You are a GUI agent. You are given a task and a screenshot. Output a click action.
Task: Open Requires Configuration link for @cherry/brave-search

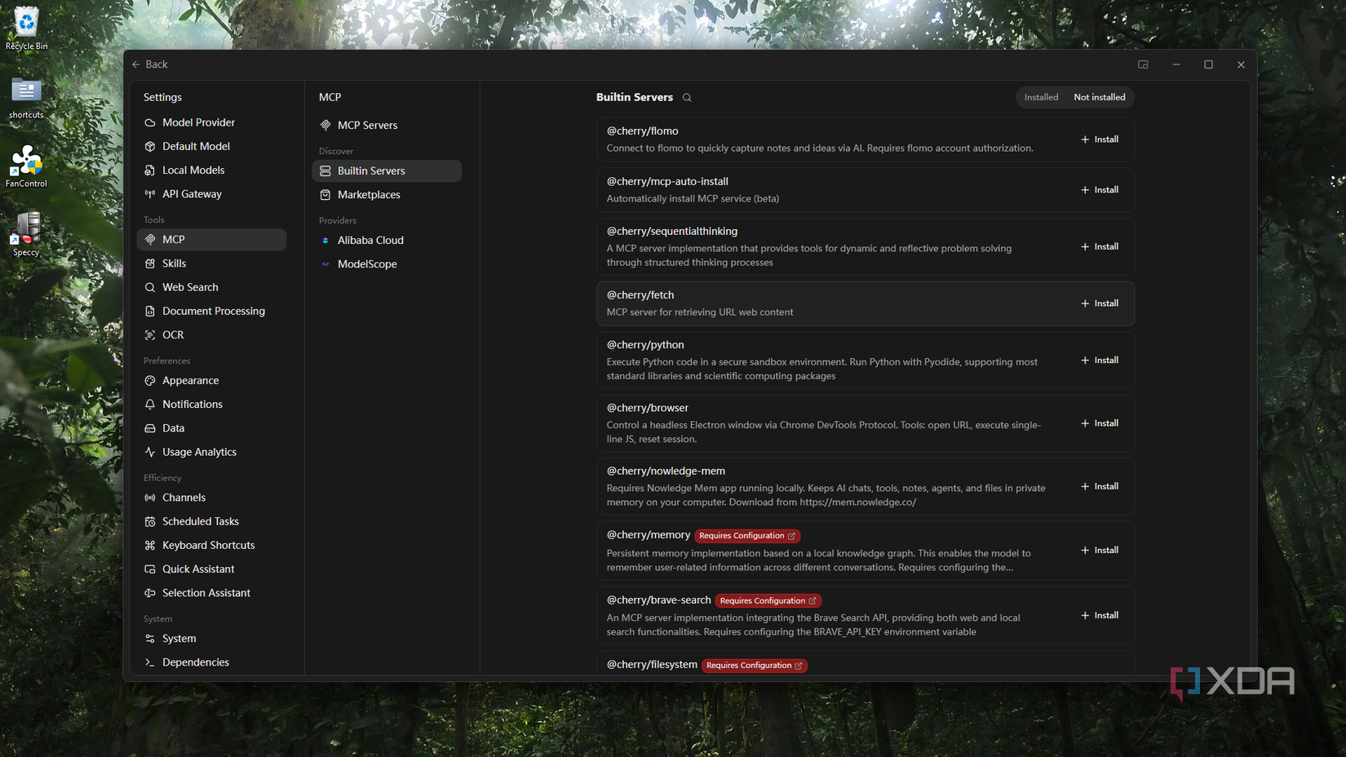(x=768, y=600)
